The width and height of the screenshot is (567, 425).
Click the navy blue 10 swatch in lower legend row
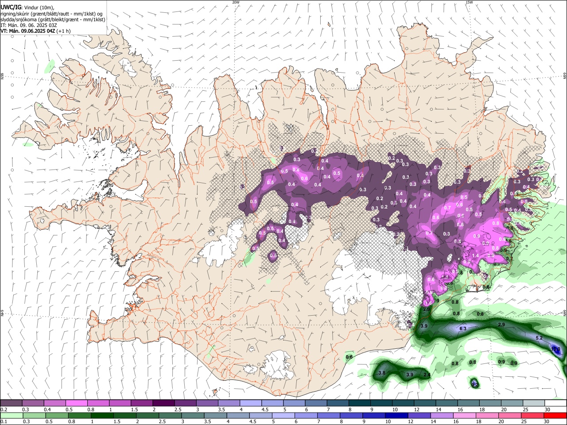point(396,415)
